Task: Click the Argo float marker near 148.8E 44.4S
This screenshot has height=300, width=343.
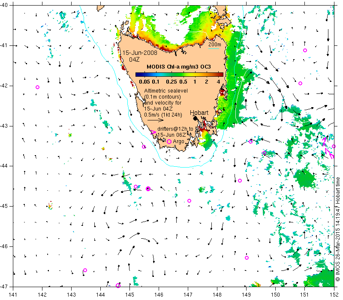Action: pyautogui.click(x=240, y=180)
